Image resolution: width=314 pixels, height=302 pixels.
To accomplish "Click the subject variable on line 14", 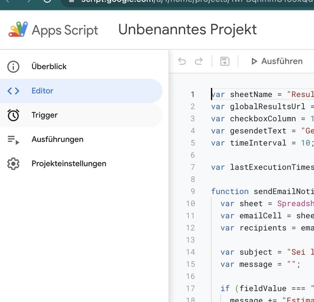I will click(x=256, y=252).
